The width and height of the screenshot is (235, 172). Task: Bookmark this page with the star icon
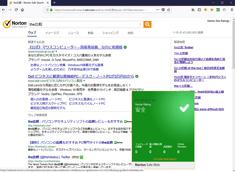click(168, 10)
